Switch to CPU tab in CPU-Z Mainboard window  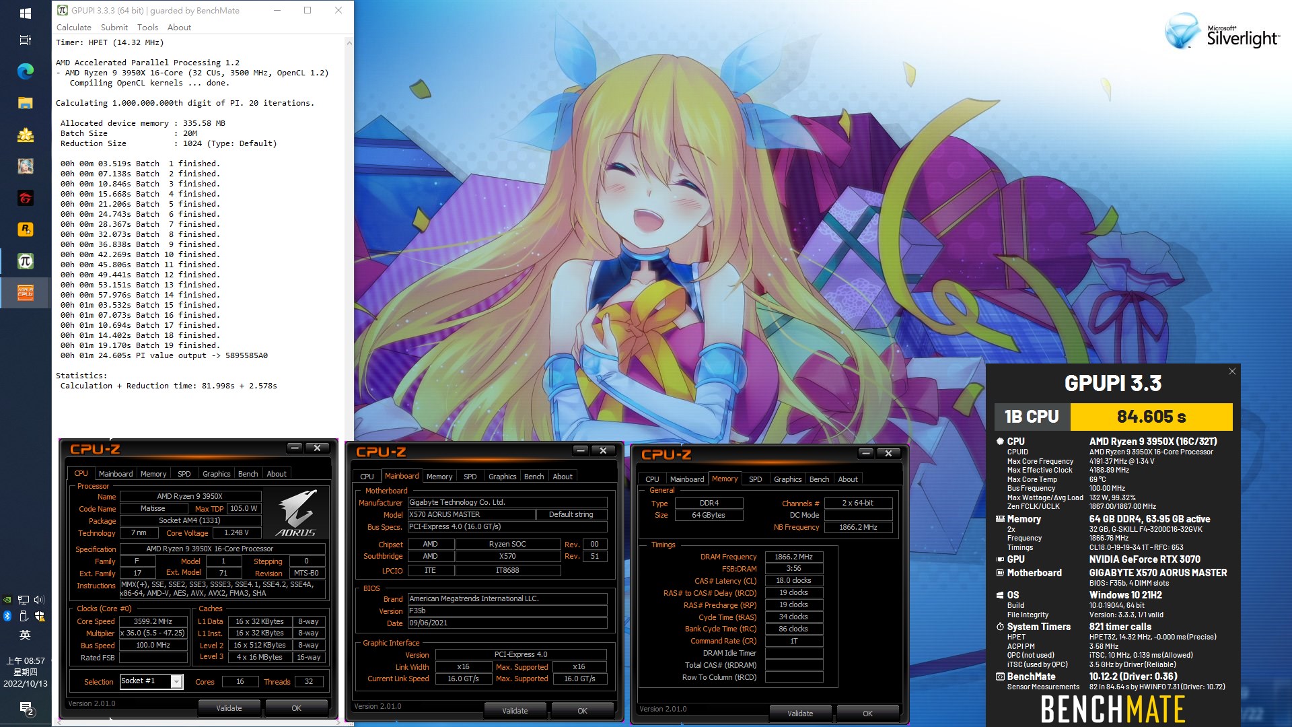coord(367,477)
